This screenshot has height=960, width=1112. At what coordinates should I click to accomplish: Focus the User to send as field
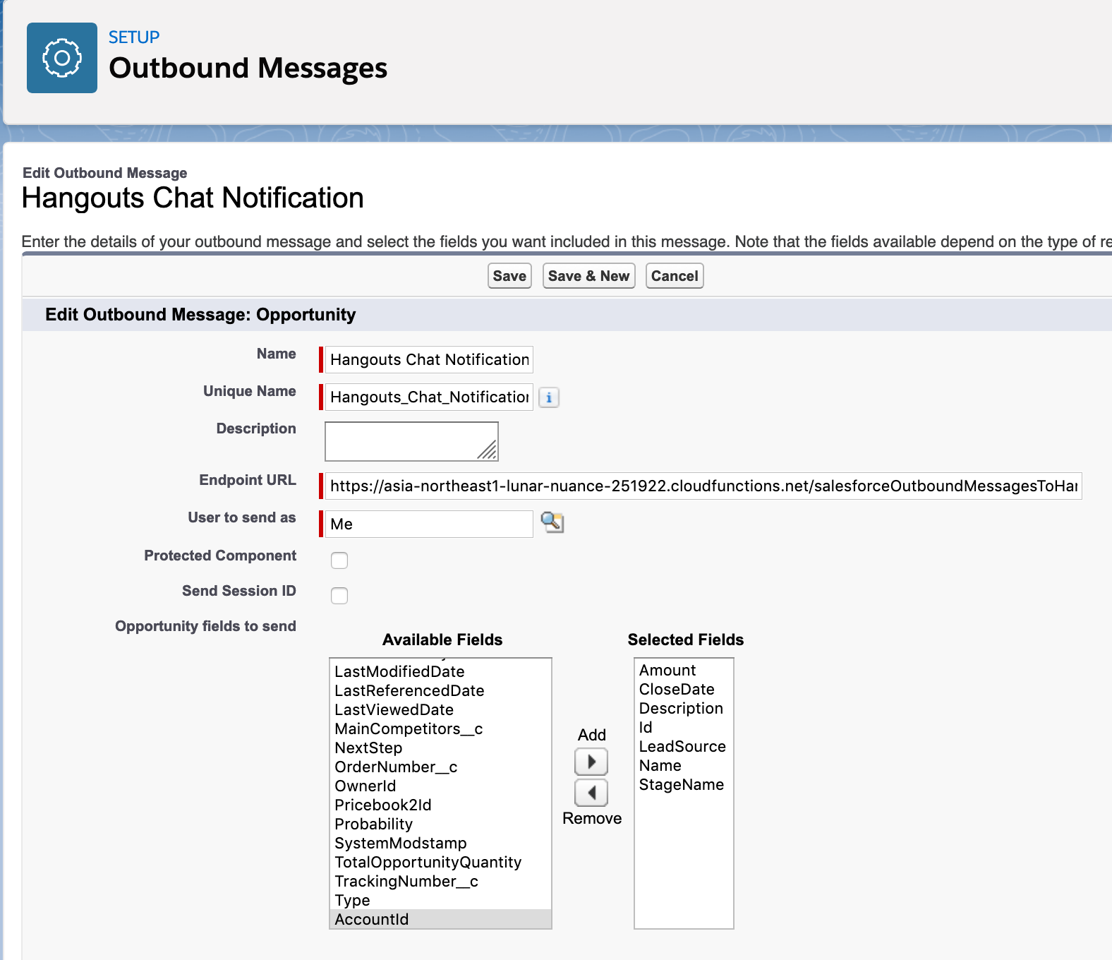(x=429, y=524)
